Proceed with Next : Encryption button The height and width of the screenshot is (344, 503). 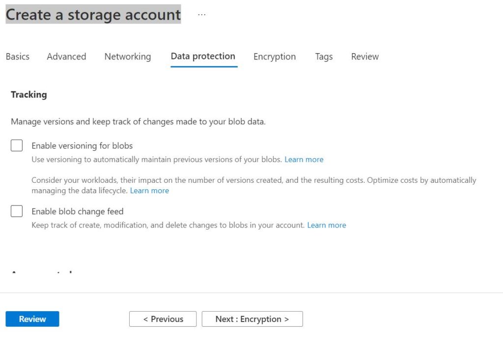[252, 319]
